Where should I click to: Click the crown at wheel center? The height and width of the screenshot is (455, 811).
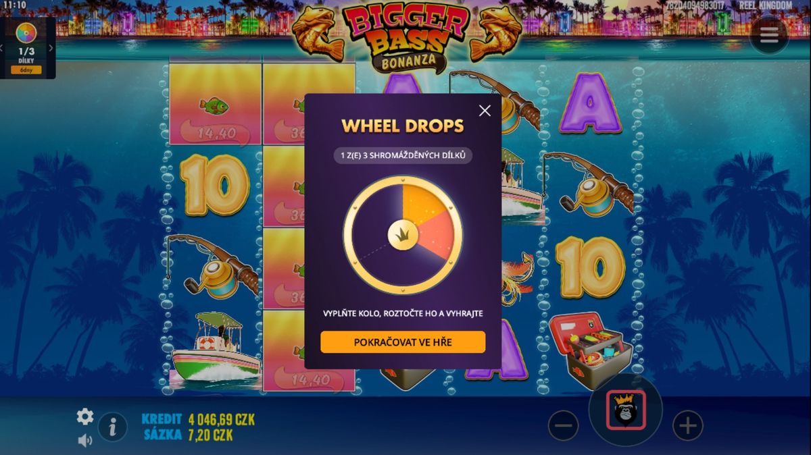point(403,235)
